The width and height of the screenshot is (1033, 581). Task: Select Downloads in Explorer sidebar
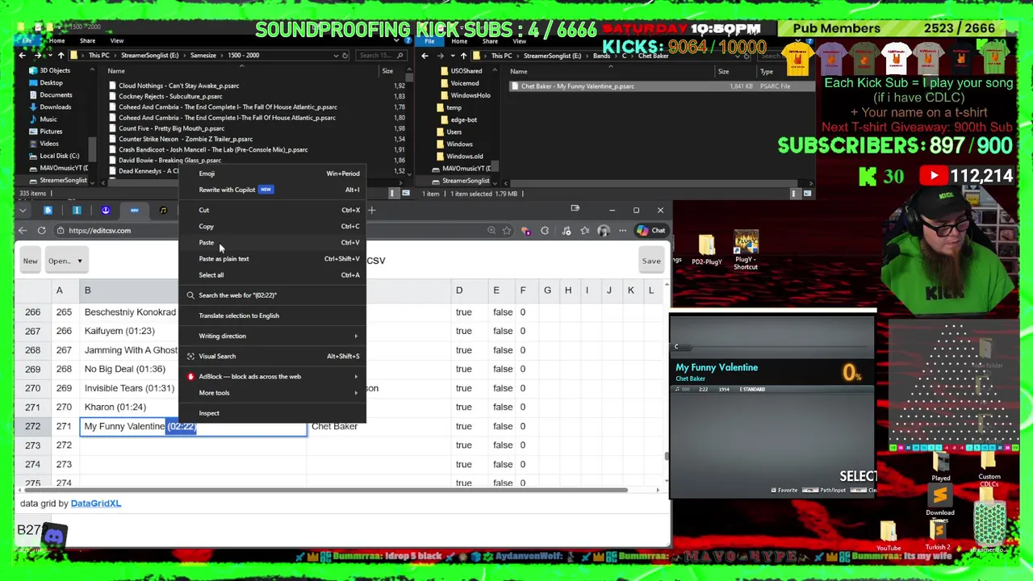tap(55, 107)
